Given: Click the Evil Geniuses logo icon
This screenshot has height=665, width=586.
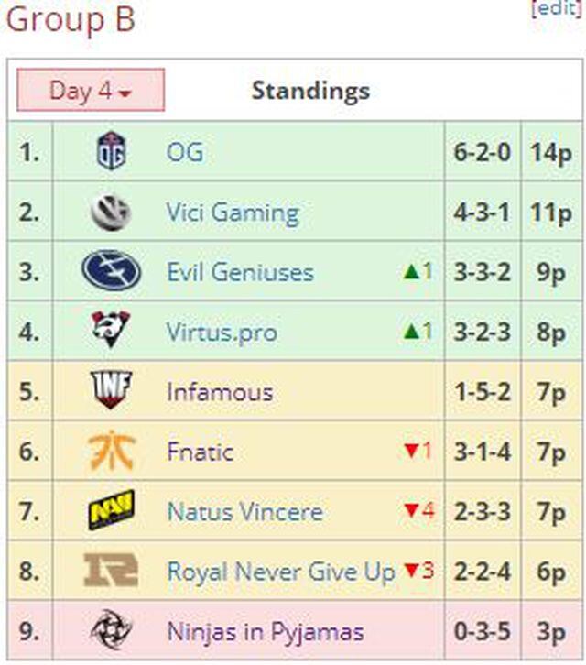Looking at the screenshot, I should click(111, 272).
